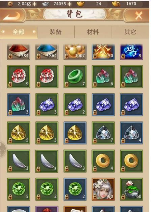This screenshot has height=212, width=151.
Task: Pick the gold ring item showing 4
Action: pyautogui.click(x=103, y=161)
